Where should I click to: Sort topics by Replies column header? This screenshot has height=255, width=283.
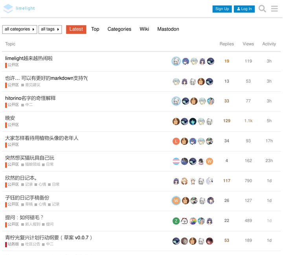(226, 44)
